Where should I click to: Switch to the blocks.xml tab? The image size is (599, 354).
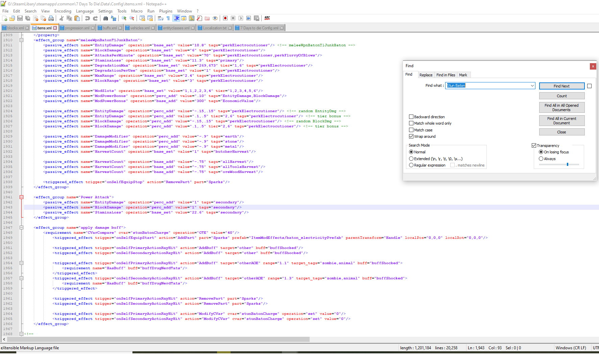pos(15,28)
